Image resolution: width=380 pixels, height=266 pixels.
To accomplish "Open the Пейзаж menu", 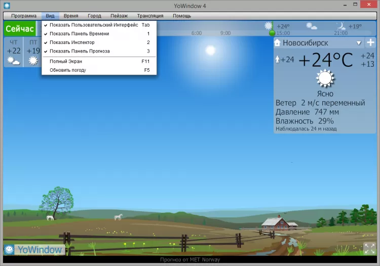I will click(119, 16).
